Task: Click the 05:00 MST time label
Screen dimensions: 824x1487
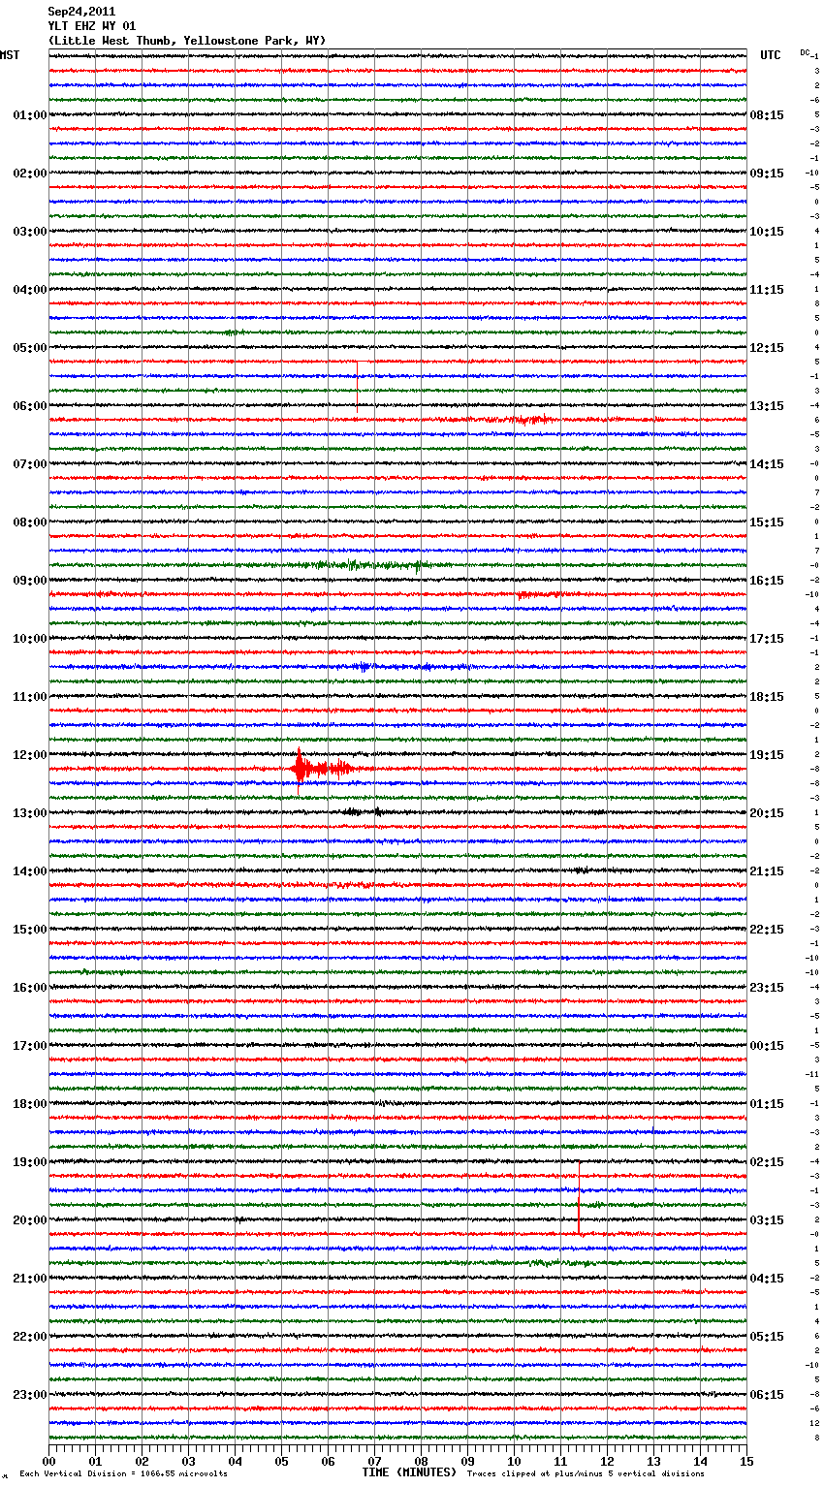Action: click(x=30, y=348)
